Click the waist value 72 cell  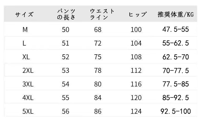pyautogui.click(x=98, y=43)
